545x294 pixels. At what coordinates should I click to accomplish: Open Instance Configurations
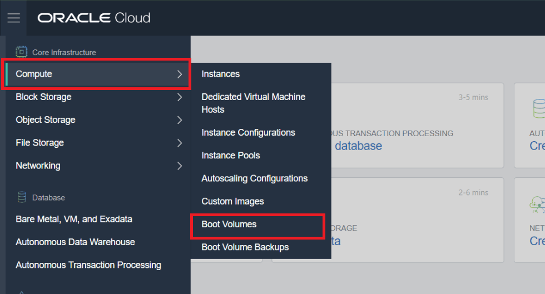248,133
